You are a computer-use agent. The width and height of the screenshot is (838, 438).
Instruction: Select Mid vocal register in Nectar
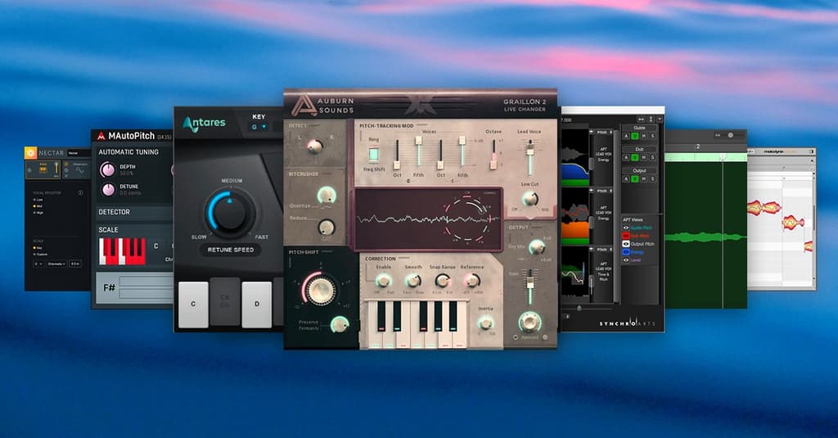click(x=38, y=206)
